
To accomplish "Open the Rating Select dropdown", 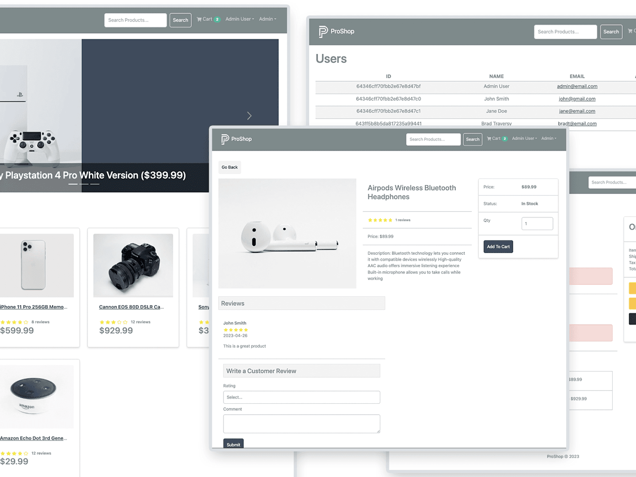I will [x=301, y=397].
